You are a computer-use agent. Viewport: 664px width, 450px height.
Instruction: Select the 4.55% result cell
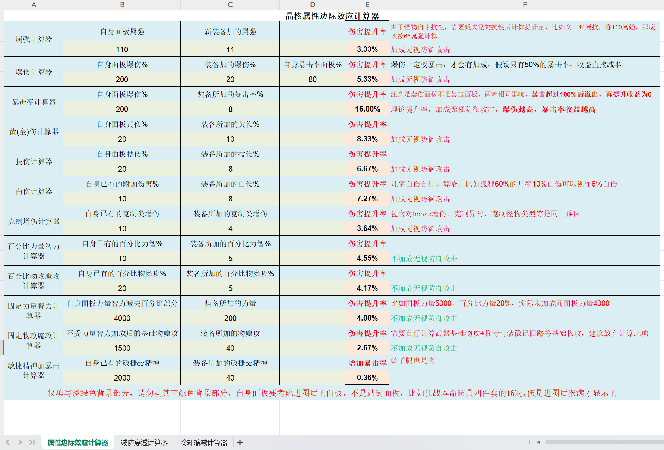pos(367,258)
